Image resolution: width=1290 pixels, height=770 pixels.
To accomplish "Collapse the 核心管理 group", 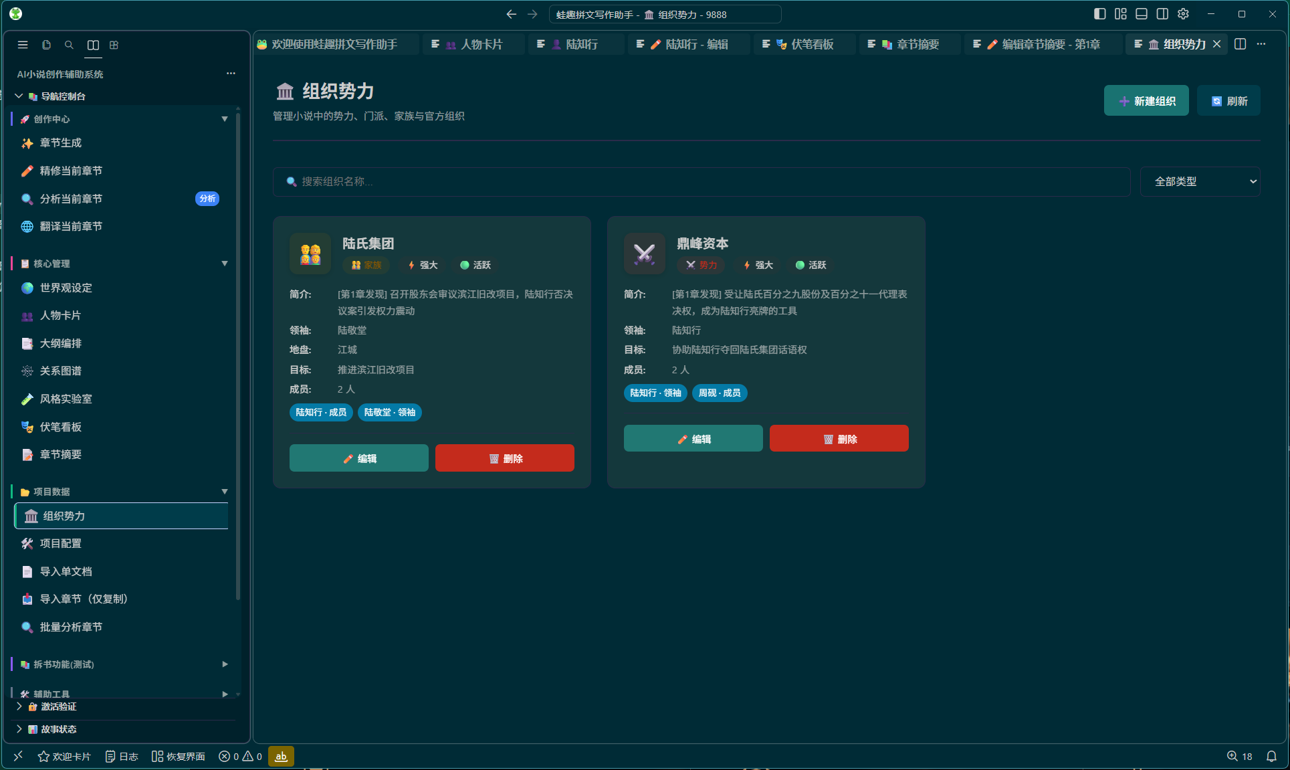I will (x=225, y=264).
